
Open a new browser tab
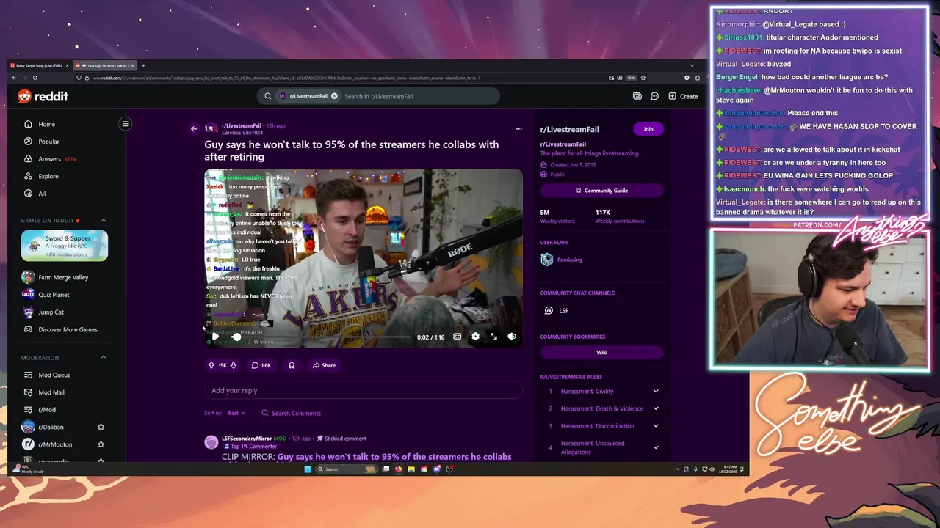[x=143, y=66]
